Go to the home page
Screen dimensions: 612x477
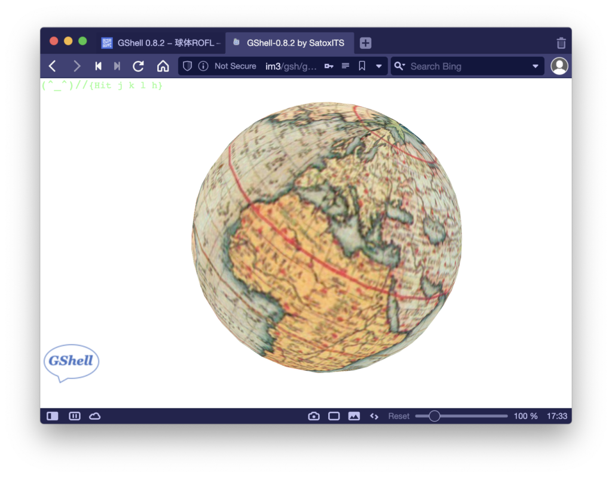tap(163, 66)
